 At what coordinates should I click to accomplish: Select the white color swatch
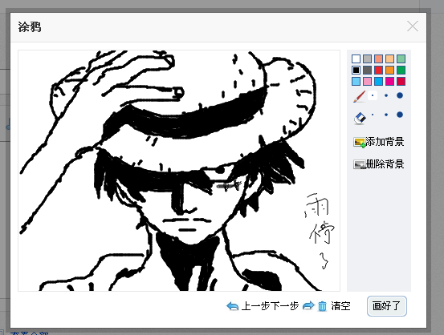click(356, 59)
